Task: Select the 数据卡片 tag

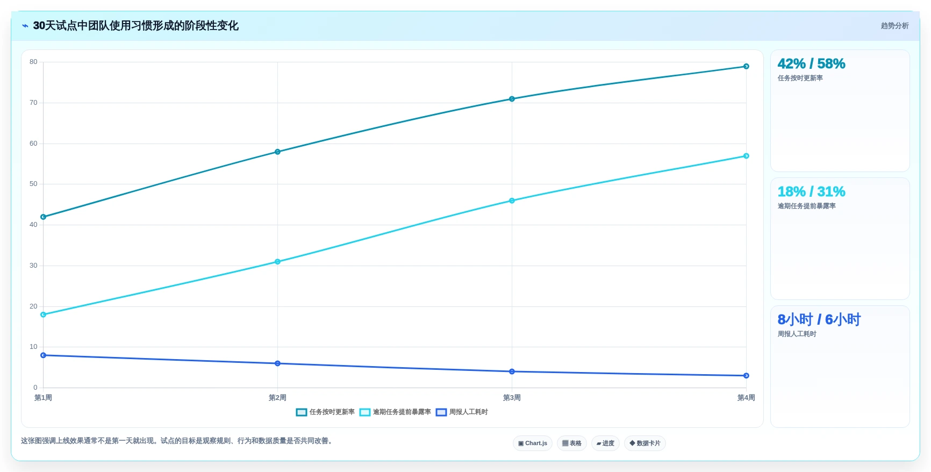Action: (645, 444)
